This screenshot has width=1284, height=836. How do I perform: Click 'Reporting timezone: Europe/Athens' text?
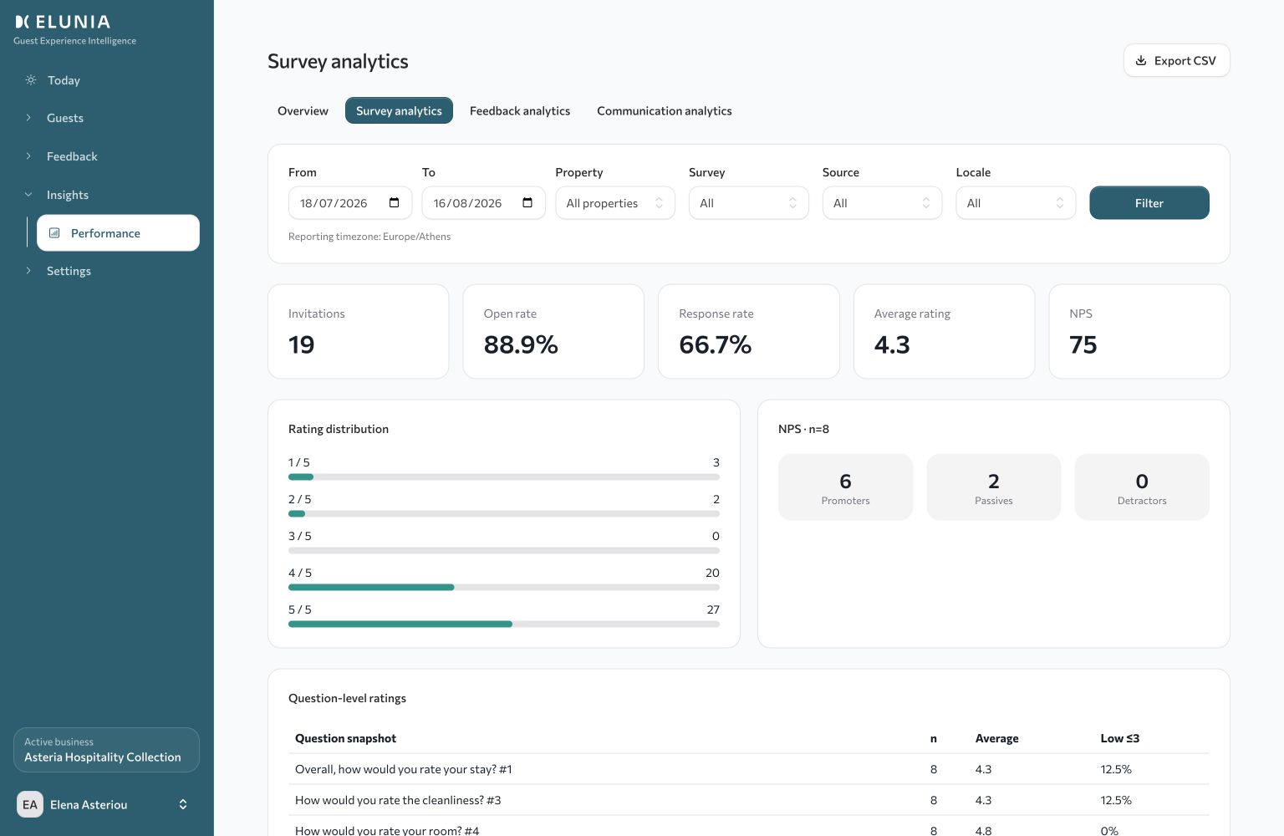pyautogui.click(x=369, y=237)
